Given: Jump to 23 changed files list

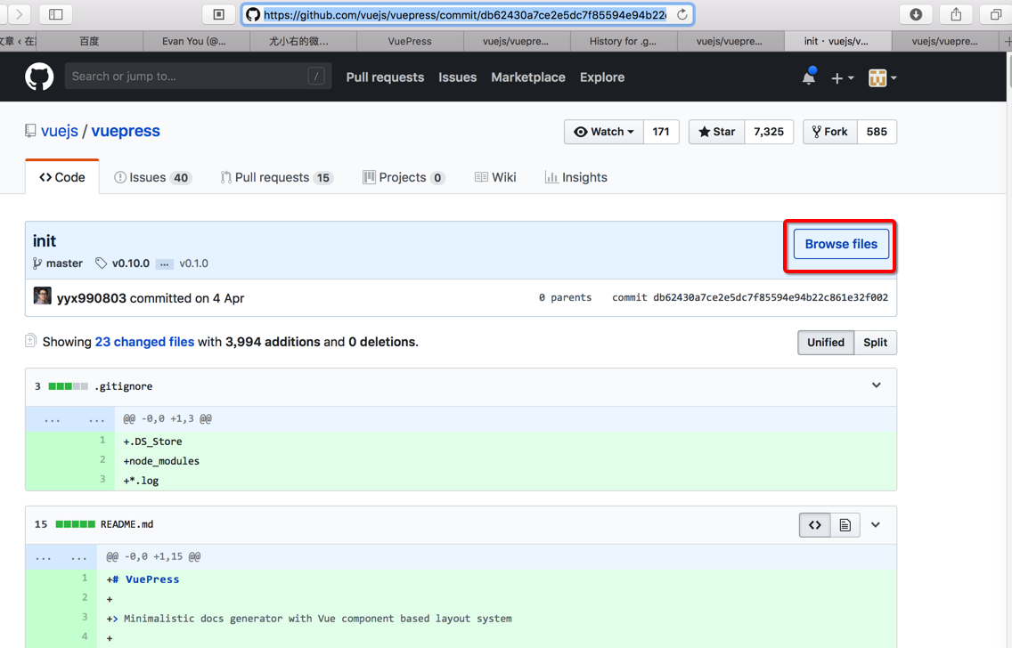Looking at the screenshot, I should coord(144,342).
